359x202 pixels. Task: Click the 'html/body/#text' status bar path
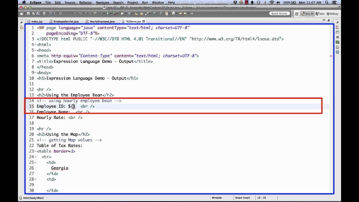[33, 198]
